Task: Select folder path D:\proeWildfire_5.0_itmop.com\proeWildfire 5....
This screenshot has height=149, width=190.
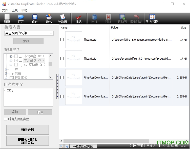Action: (x=141, y=40)
